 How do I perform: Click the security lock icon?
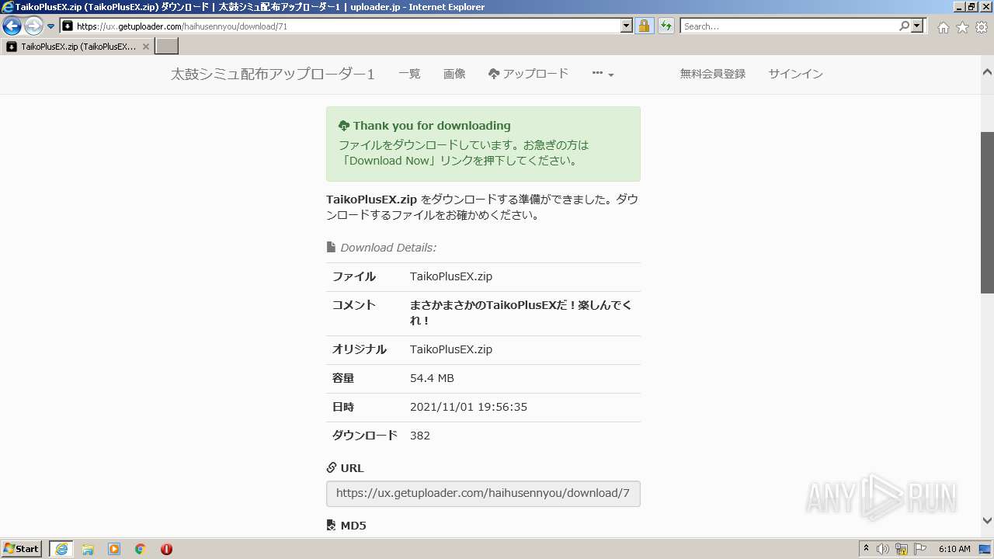[x=644, y=26]
